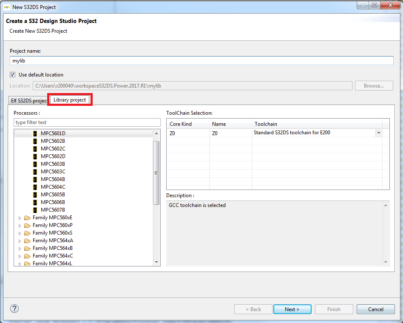Click the MPC5605B chip icon
The height and width of the screenshot is (323, 403).
35,195
